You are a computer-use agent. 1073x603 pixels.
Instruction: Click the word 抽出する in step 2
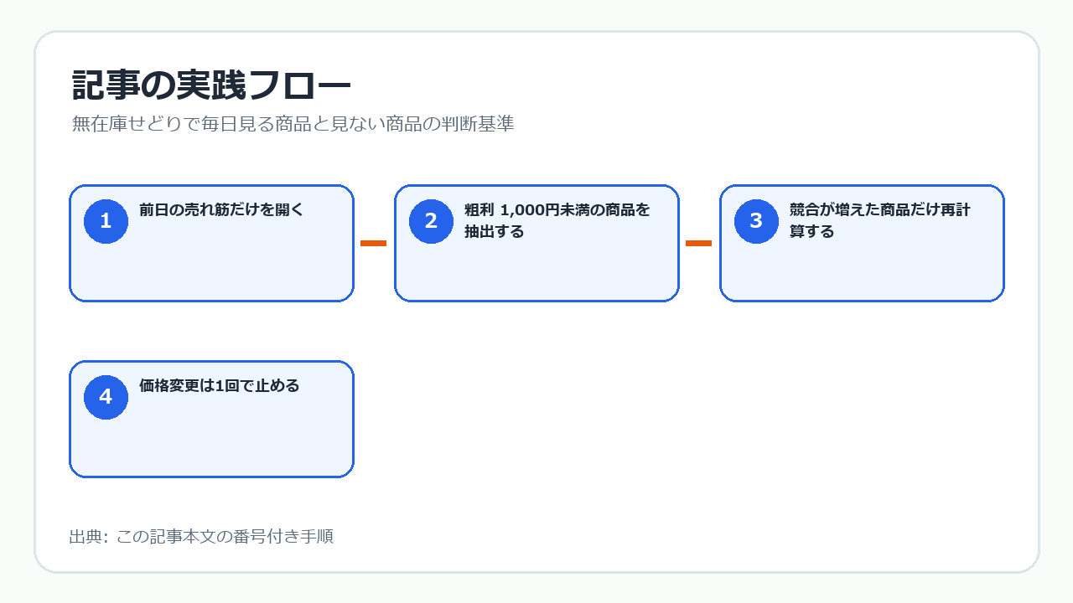pos(495,232)
